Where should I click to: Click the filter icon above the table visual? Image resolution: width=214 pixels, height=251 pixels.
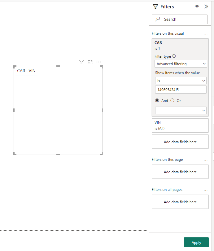tap(81, 62)
